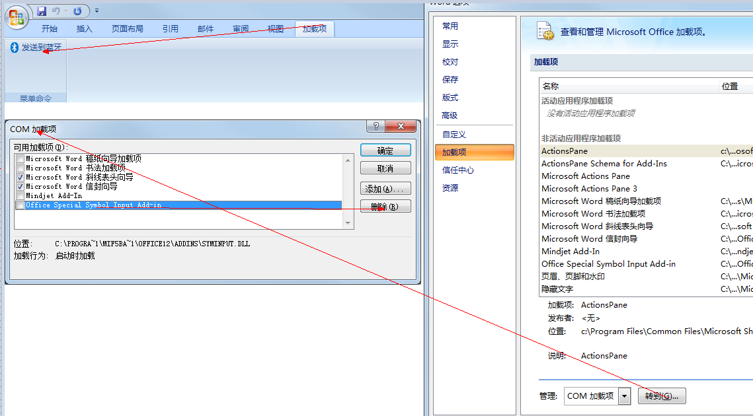Open the Customize Quick Access Toolbar arrow

(x=97, y=11)
